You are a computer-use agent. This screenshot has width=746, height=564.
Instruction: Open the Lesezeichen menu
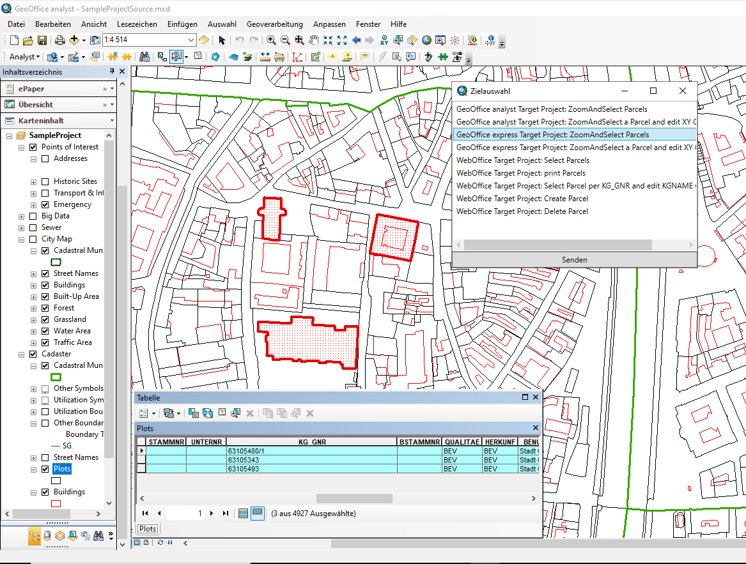click(x=137, y=24)
